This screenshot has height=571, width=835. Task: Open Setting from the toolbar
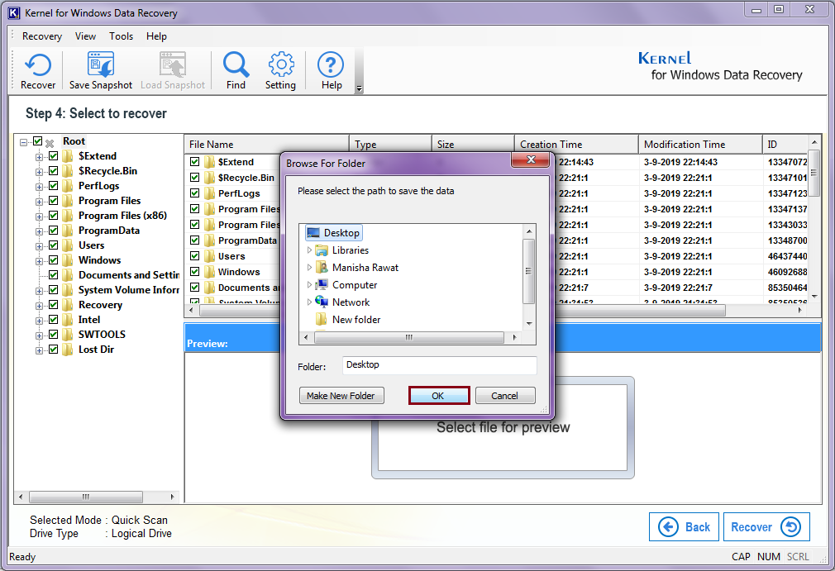(x=280, y=65)
